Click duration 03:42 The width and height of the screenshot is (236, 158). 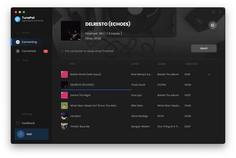188,106
